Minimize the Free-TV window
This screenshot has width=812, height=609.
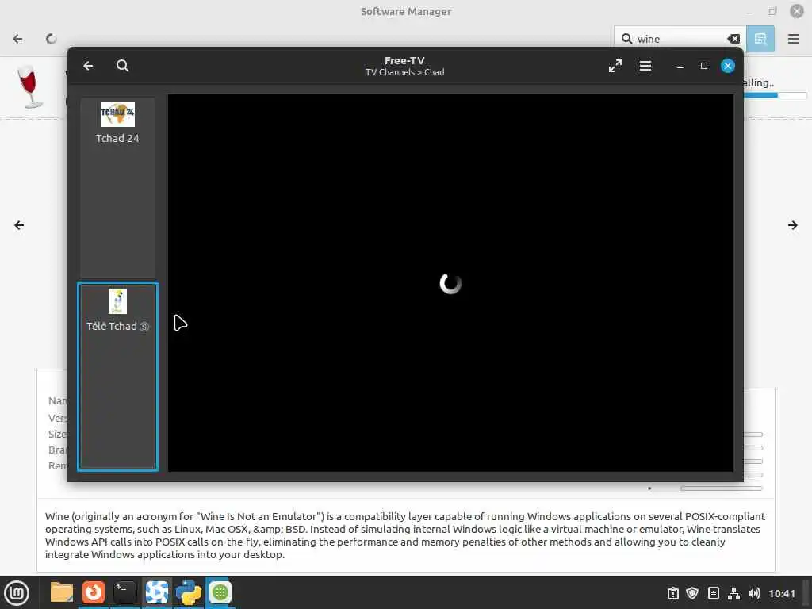(680, 67)
